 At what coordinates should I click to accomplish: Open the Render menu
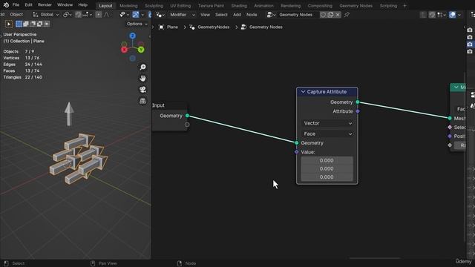click(x=45, y=5)
